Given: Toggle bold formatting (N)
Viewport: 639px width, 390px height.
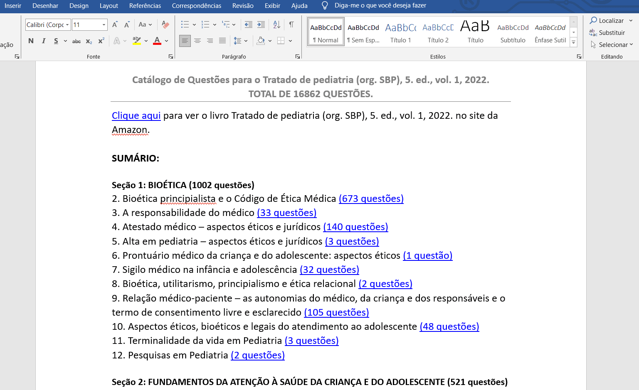Looking at the screenshot, I should coord(31,41).
